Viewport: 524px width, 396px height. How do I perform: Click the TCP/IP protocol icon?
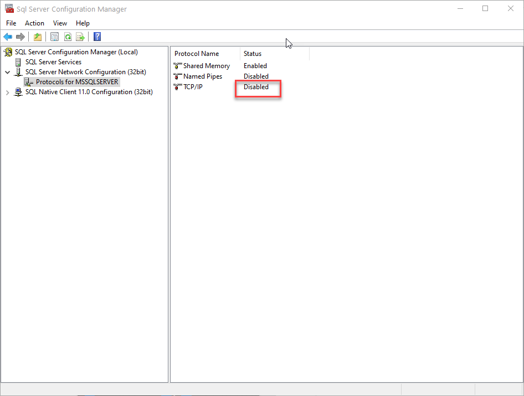(178, 87)
